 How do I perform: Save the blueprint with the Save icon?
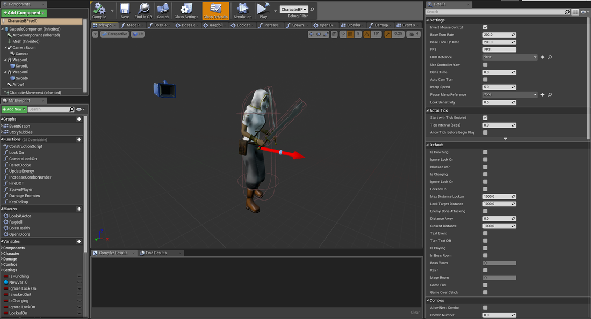point(125,9)
